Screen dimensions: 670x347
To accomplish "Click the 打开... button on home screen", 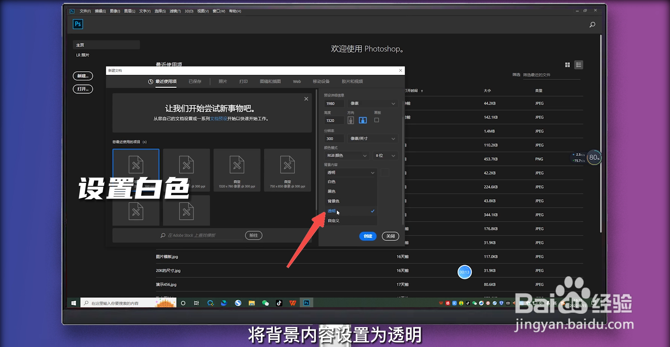I will coord(83,89).
